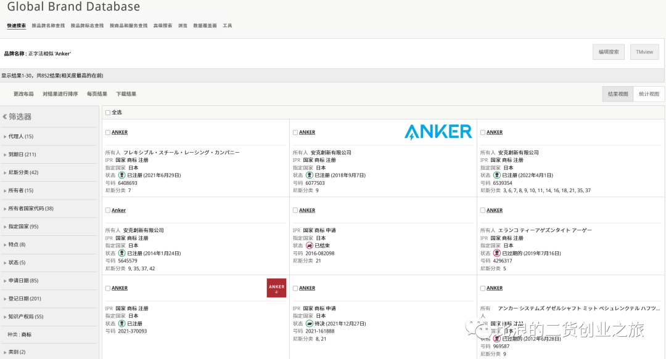Click the 编辑搜索 button
Screen dimensions: 666x359
(x=608, y=52)
